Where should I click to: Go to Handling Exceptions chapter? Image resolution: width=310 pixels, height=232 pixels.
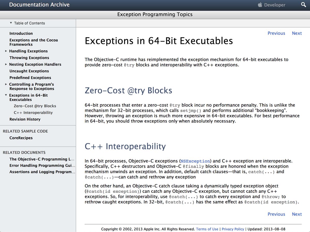[x=28, y=51]
